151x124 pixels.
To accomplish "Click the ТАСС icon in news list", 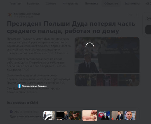I will pos(11,112).
